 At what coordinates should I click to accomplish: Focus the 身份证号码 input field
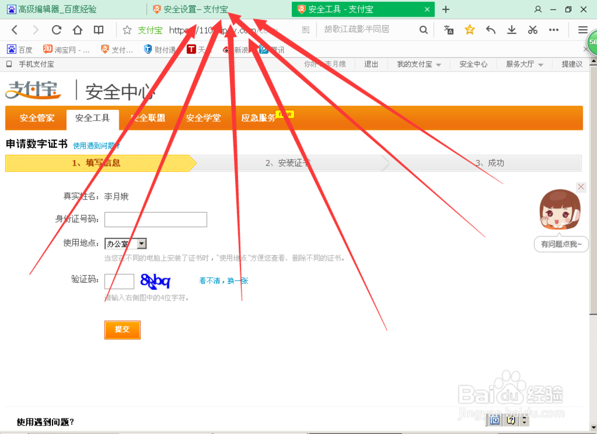coord(156,219)
